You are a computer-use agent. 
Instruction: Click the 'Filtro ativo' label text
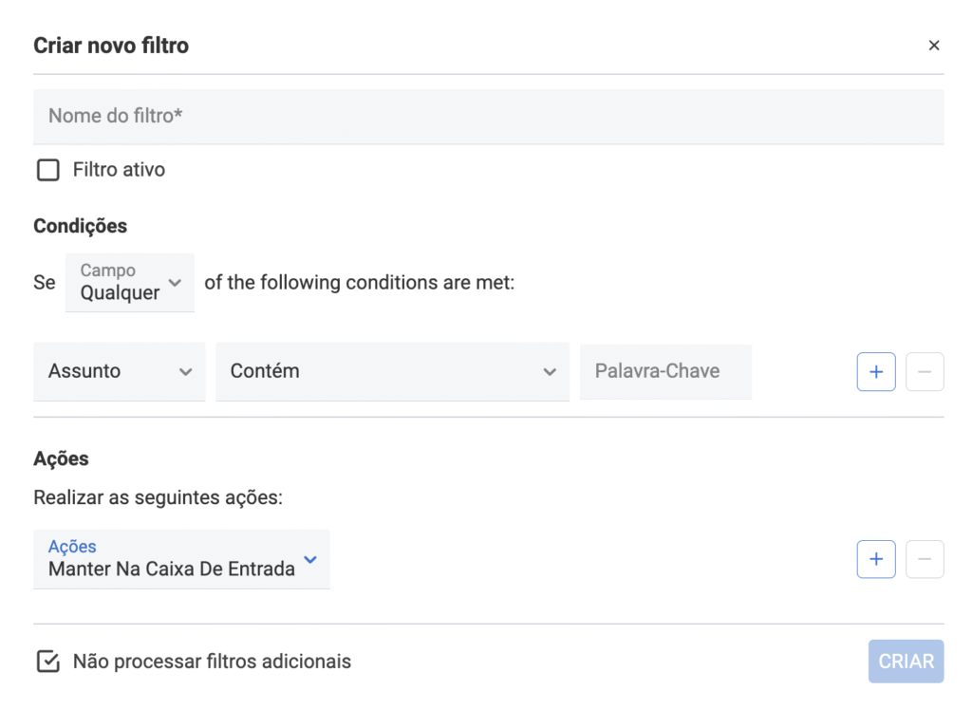(x=119, y=171)
